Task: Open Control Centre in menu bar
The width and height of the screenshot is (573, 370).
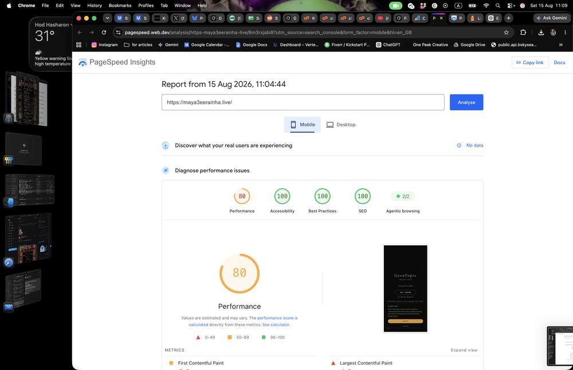Action: pyautogui.click(x=511, y=6)
